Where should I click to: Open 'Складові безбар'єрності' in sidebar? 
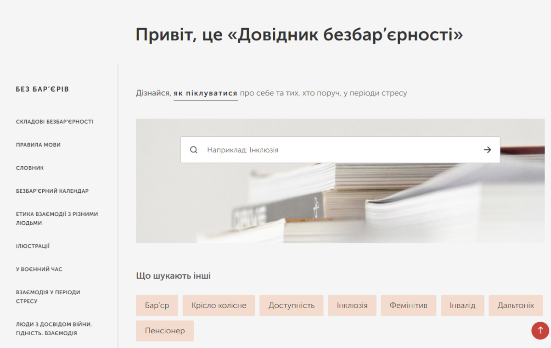click(55, 122)
